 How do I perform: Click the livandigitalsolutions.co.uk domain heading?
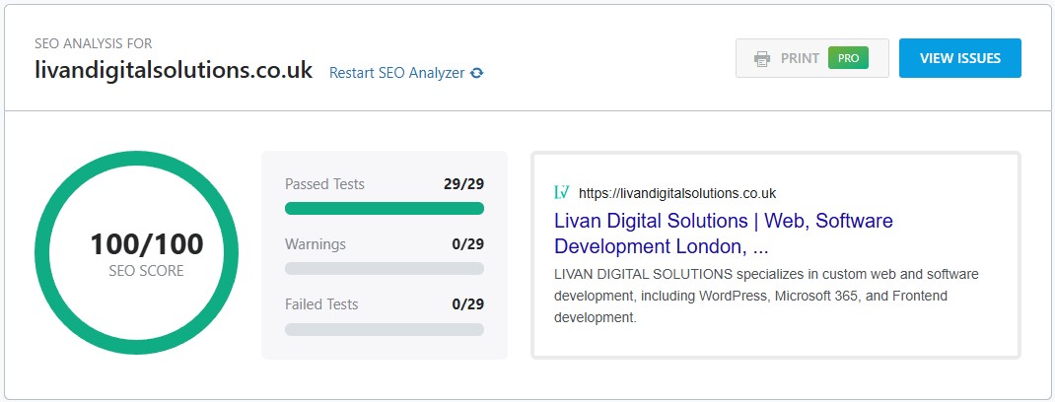pyautogui.click(x=174, y=71)
